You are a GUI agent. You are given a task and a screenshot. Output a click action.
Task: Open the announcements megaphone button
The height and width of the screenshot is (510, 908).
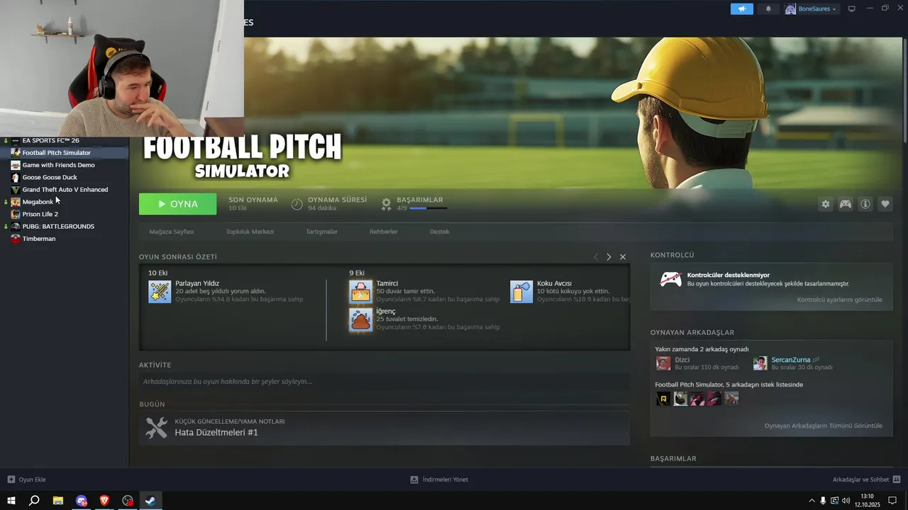[x=741, y=9]
